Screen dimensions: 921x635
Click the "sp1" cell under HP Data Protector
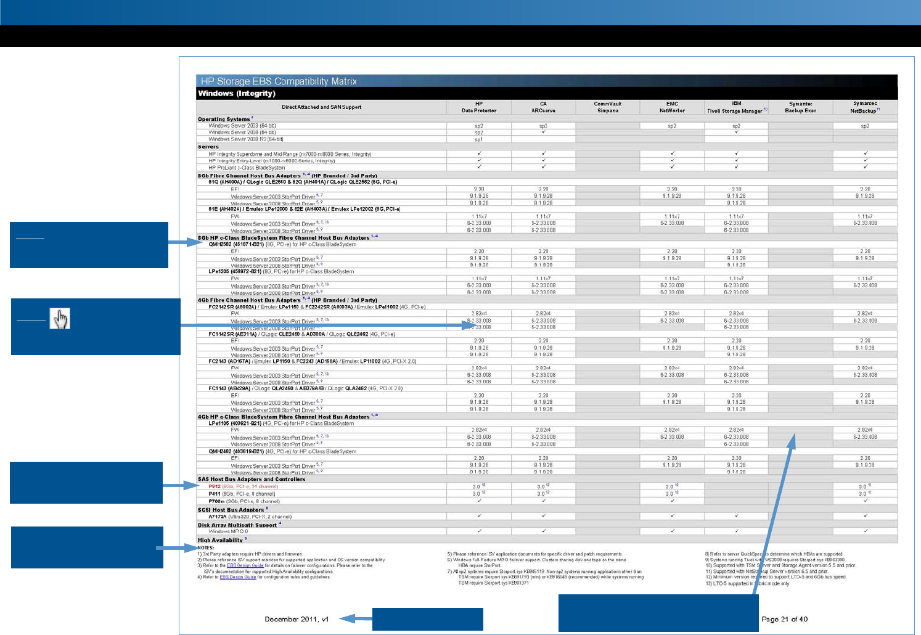click(x=479, y=139)
